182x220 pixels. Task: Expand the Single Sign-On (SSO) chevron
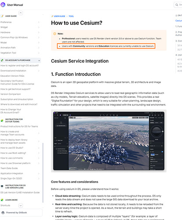(x=39, y=179)
